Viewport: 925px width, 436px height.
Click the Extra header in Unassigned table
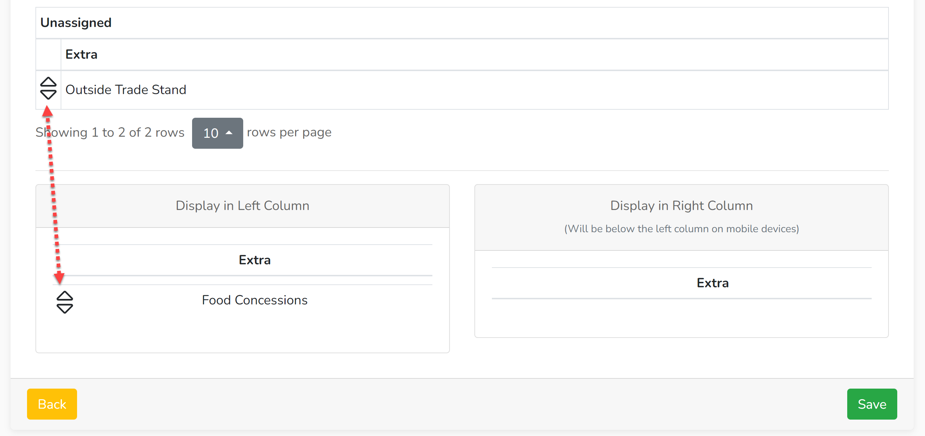[x=81, y=55]
